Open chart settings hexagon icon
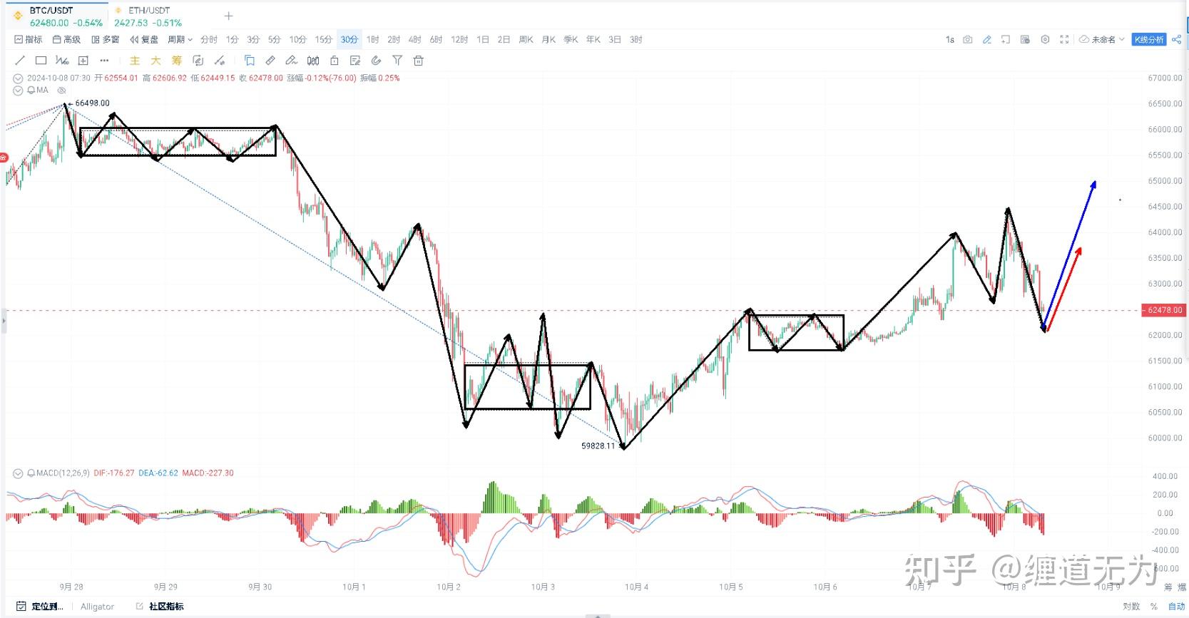Screen dimensions: 1189x618 [x=1045, y=40]
